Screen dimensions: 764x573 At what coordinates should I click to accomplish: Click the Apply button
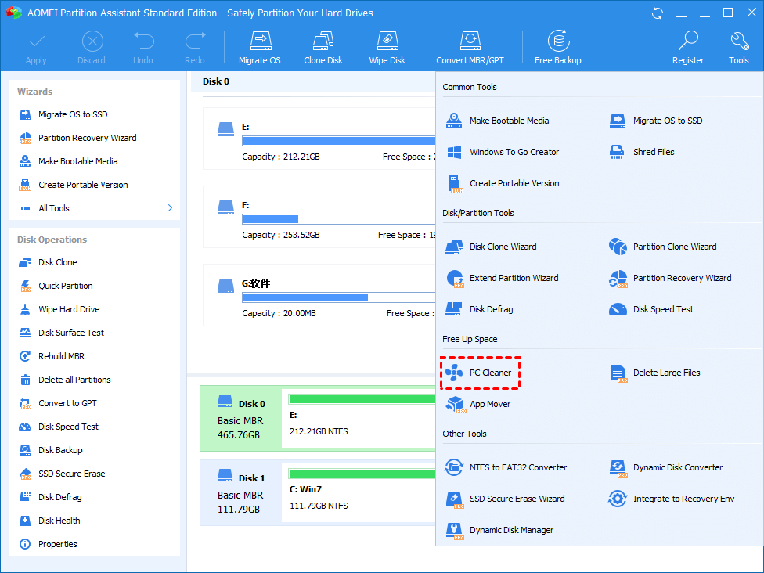(x=36, y=47)
